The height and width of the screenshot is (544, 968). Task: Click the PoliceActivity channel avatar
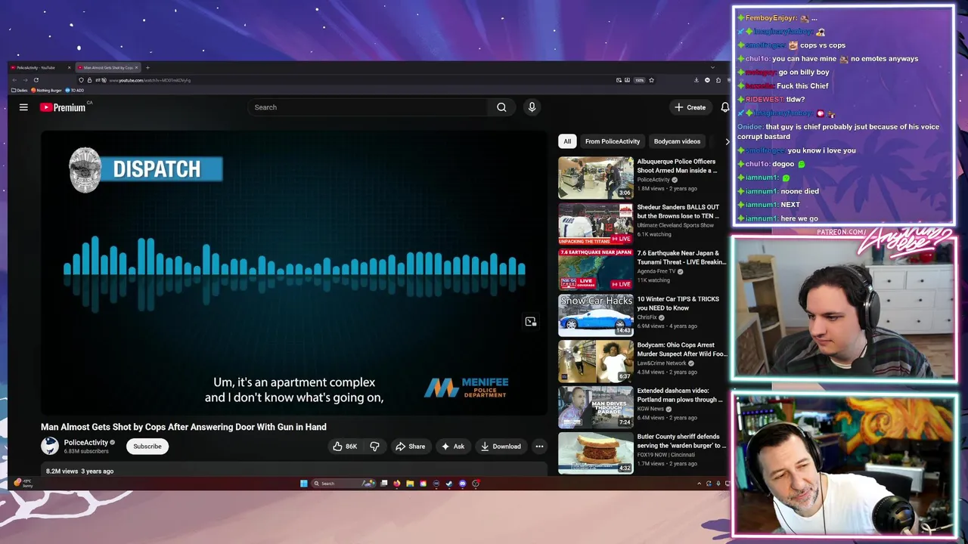point(50,446)
